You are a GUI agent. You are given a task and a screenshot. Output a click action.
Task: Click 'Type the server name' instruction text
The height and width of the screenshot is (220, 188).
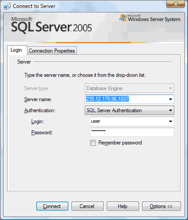pos(85,75)
